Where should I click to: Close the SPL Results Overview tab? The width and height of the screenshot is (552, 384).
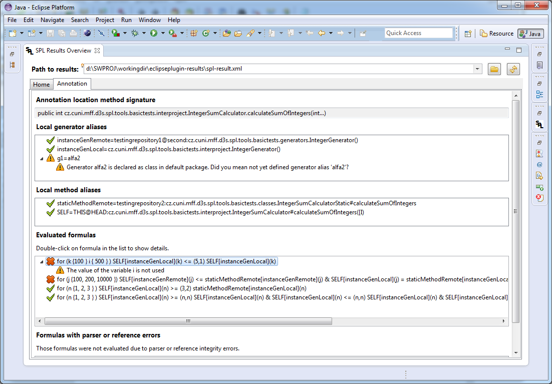[97, 51]
